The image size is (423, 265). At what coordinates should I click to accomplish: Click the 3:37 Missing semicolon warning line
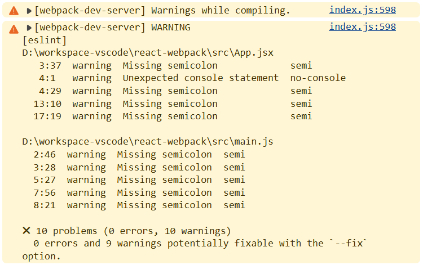click(x=175, y=66)
